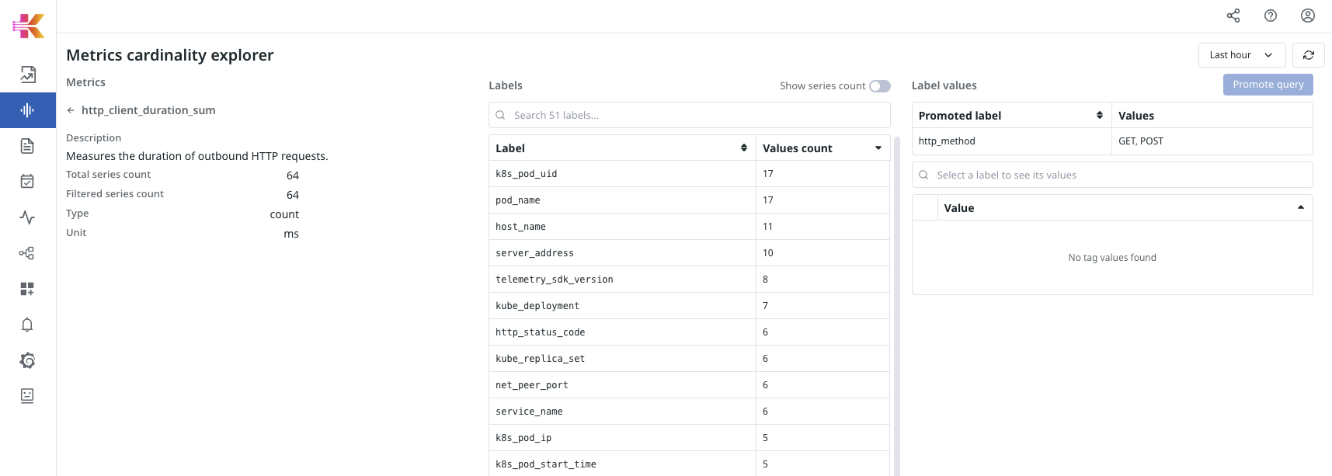Go back using arrow beside http_client_duration_sum
1332x476 pixels.
click(71, 110)
